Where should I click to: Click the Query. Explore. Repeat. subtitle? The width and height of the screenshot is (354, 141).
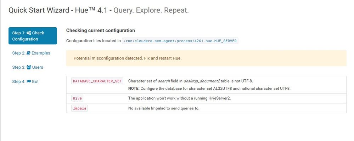[151, 10]
